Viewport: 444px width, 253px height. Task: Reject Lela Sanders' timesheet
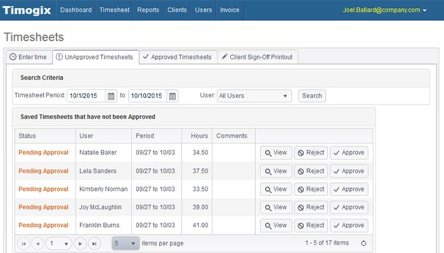pos(311,171)
